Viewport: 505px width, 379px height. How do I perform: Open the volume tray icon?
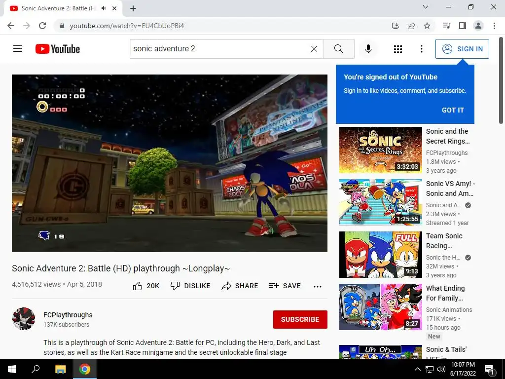[x=441, y=369]
